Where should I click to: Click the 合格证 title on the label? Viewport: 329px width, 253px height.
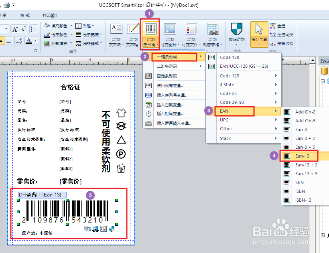point(71,87)
